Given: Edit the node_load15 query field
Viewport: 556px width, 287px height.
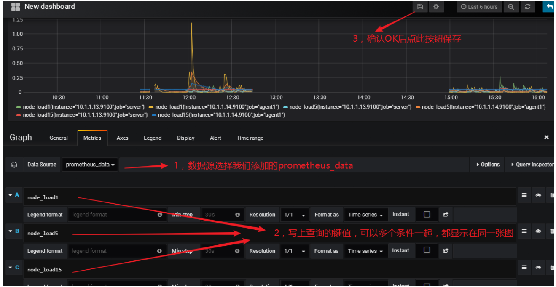Looking at the screenshot, I should coord(270,269).
